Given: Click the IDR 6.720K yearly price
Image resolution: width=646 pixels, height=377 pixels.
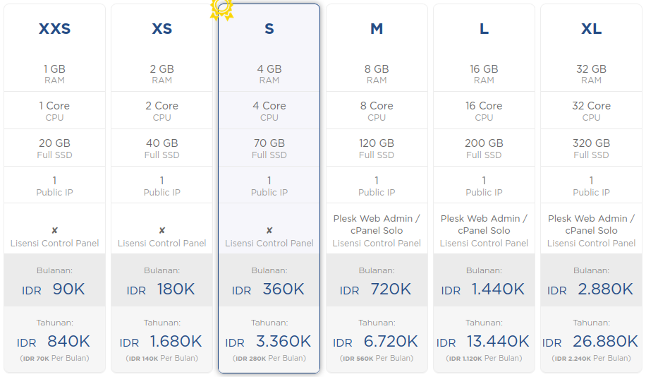Looking at the screenshot, I should pyautogui.click(x=377, y=342).
